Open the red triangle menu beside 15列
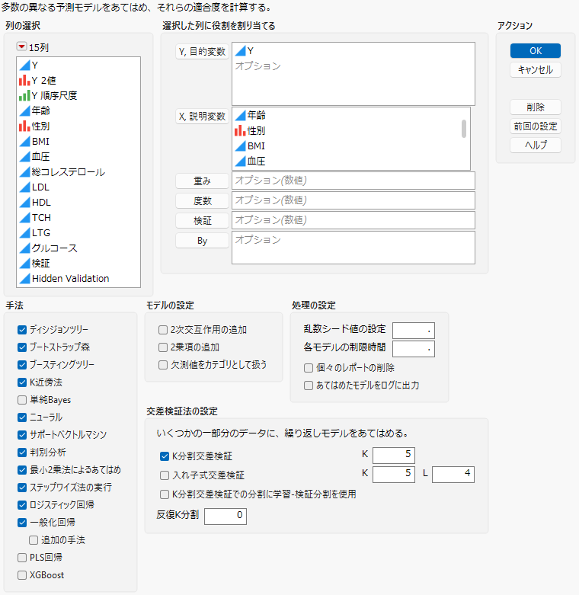Viewport: 579px width, 595px height. click(x=21, y=46)
